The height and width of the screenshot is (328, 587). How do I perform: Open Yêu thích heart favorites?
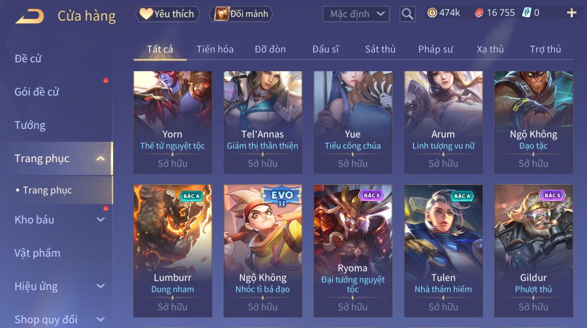click(x=168, y=14)
